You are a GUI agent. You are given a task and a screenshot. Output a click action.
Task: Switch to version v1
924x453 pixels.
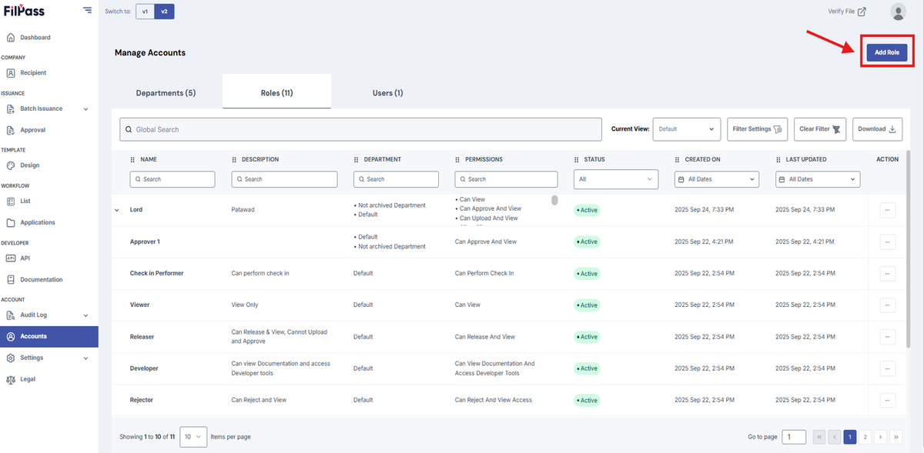(145, 12)
